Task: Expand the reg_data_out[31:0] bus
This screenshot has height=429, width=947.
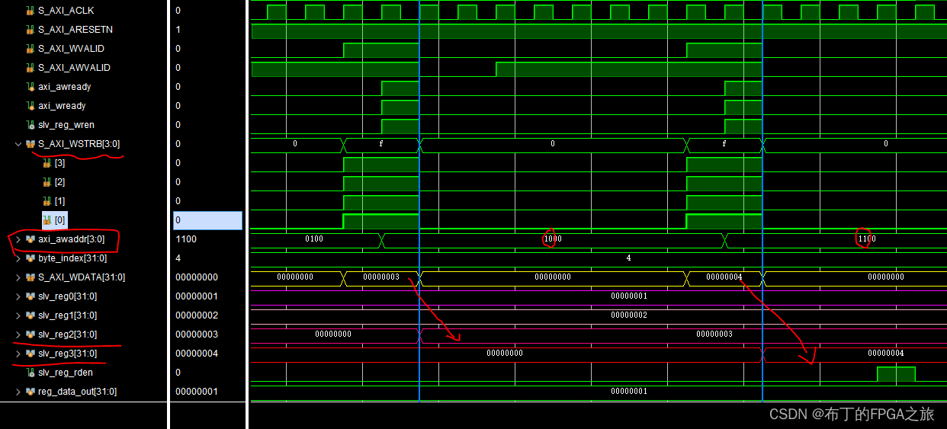Action: [18, 392]
